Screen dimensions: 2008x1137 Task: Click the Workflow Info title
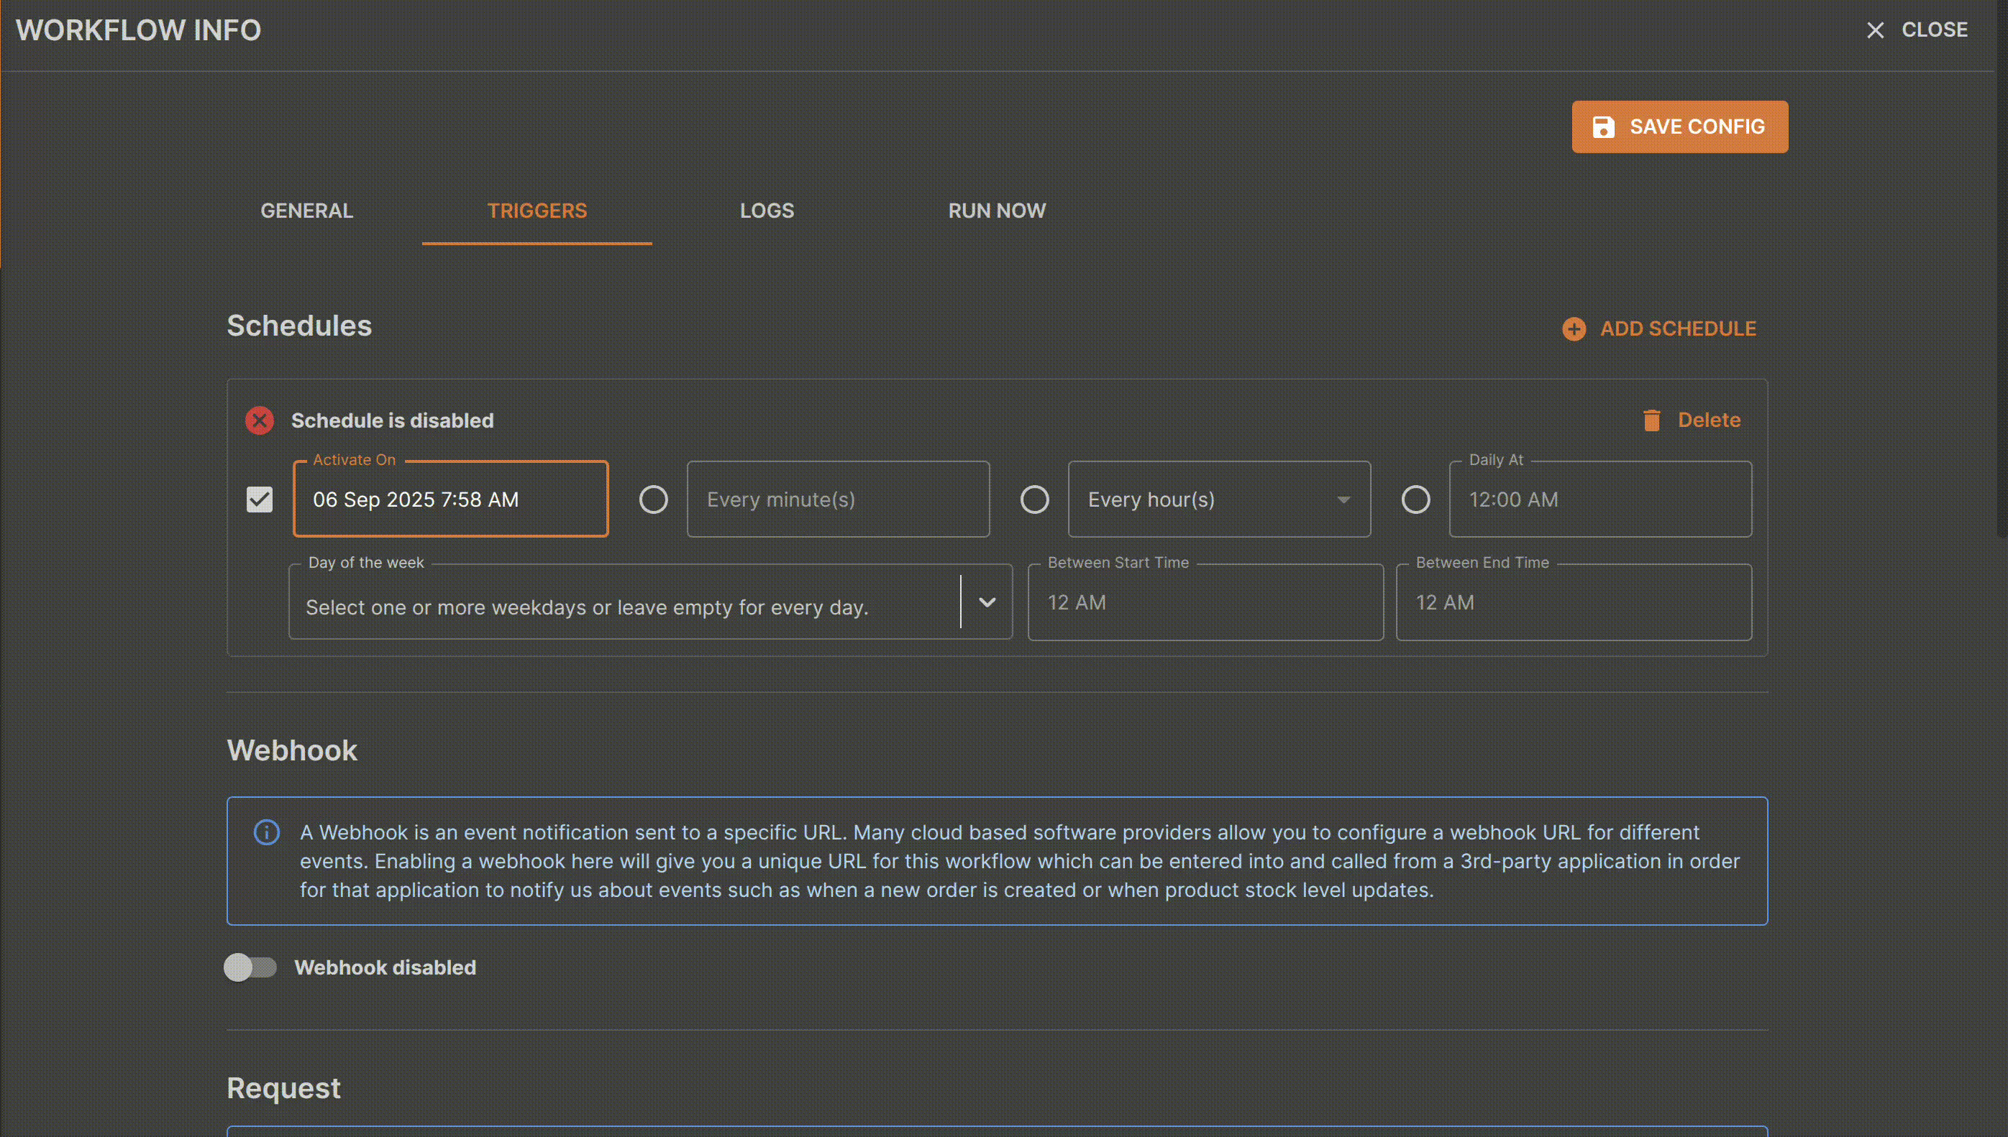click(138, 29)
